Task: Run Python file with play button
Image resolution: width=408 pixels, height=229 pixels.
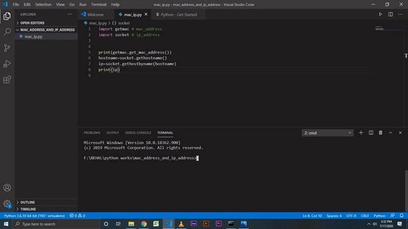Action: pyautogui.click(x=380, y=14)
